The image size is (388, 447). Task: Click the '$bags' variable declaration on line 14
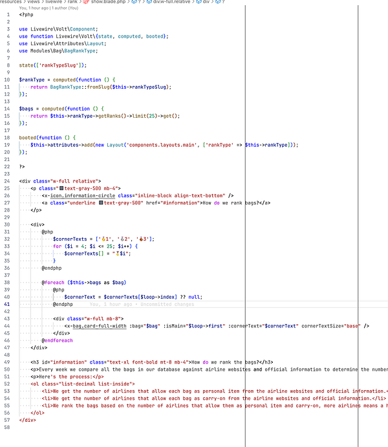click(x=26, y=109)
